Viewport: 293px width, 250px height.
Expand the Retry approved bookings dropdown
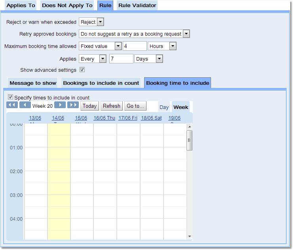pyautogui.click(x=186, y=34)
